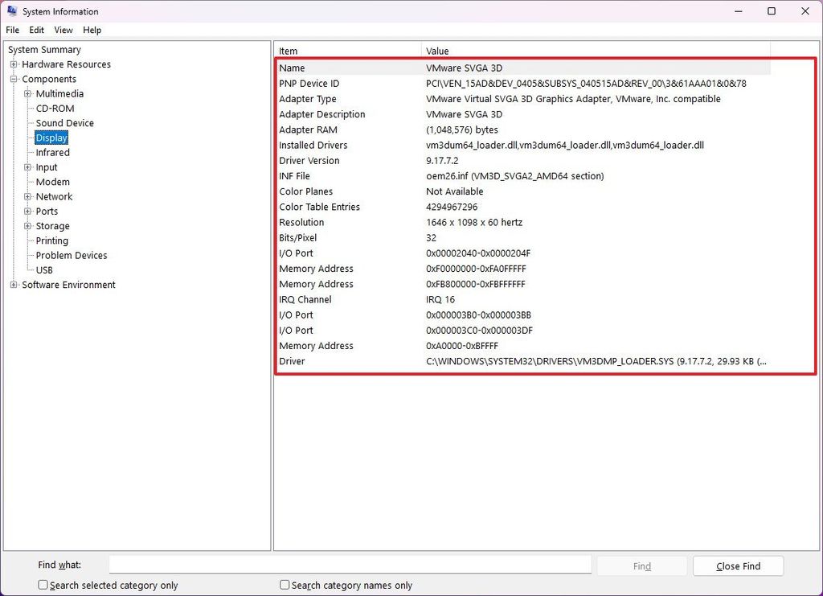Open the Edit menu
The height and width of the screenshot is (596, 823).
(36, 30)
